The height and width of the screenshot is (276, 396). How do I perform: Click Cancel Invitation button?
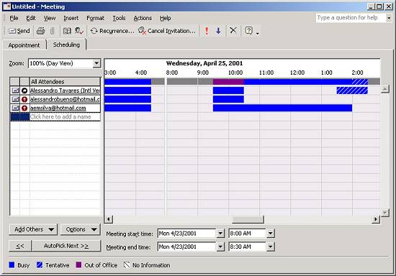[167, 31]
